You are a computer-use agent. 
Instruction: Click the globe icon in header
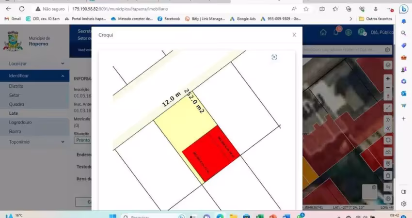[348, 32]
